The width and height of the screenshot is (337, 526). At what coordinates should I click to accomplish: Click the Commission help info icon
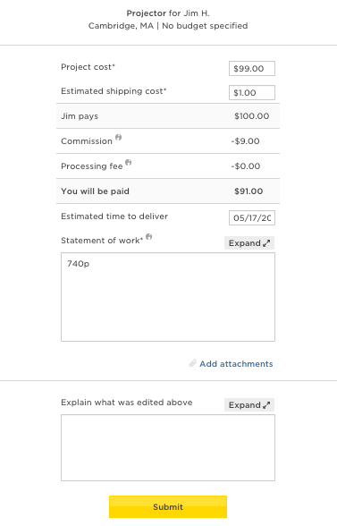[118, 137]
